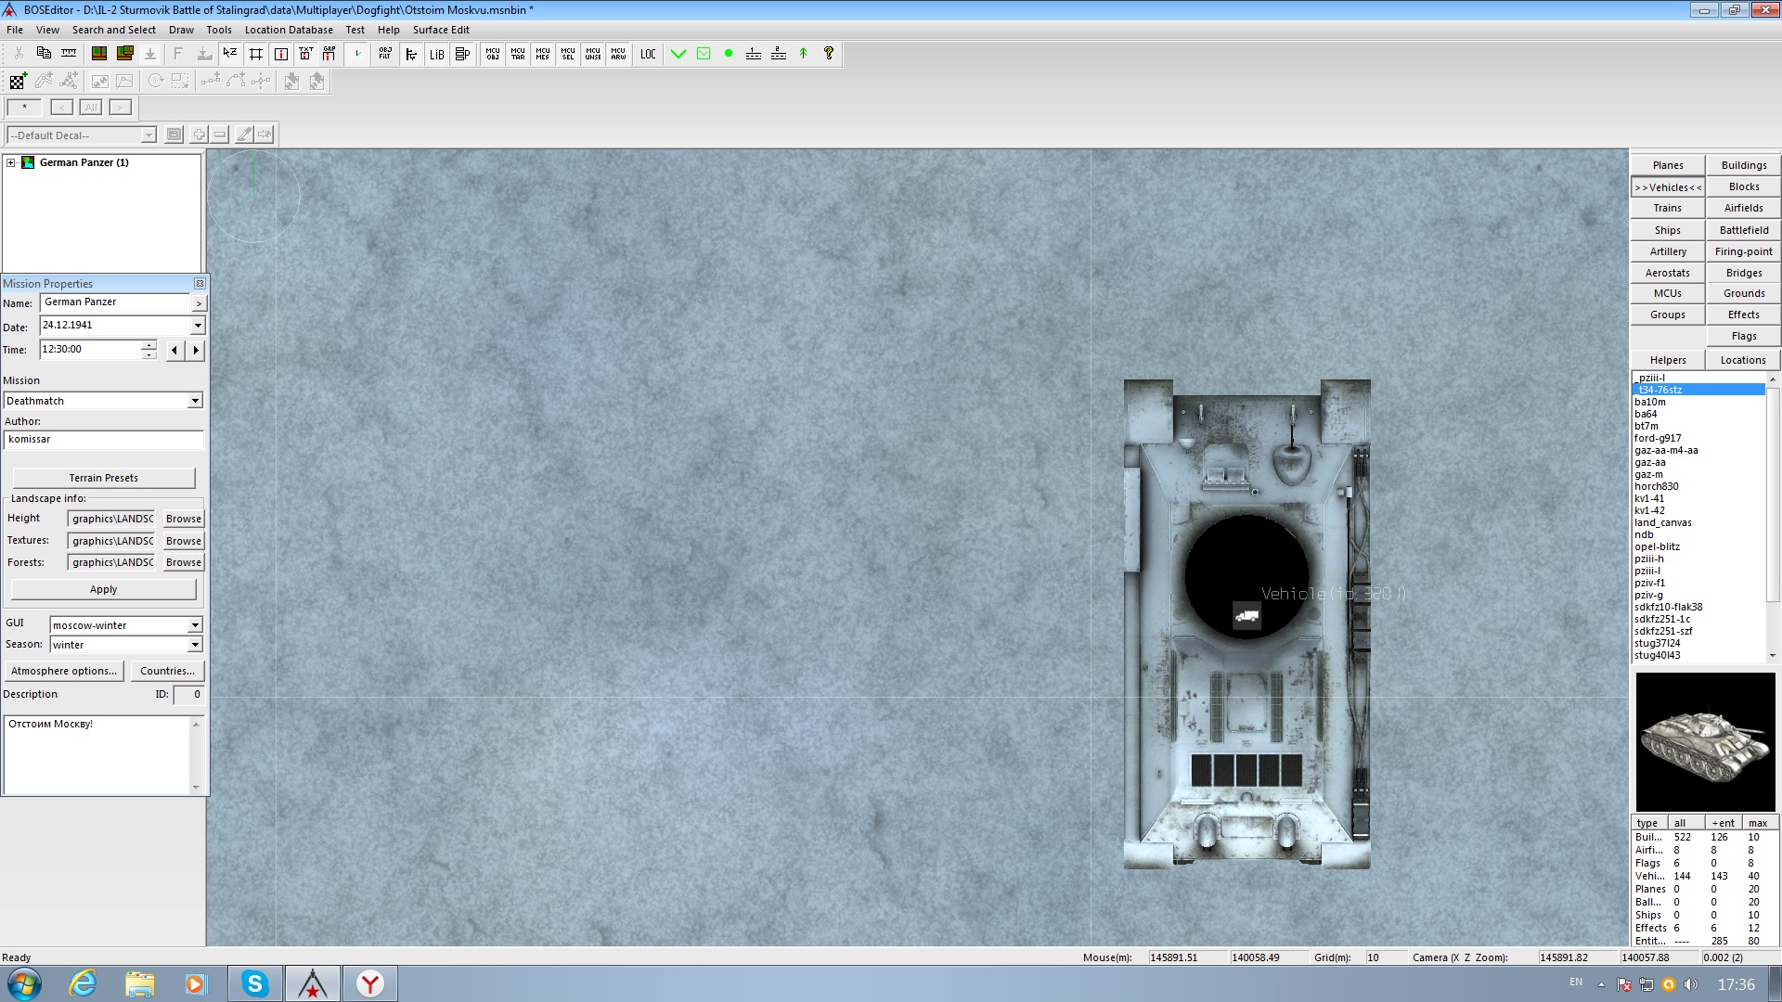Click the Time spinner arrows
1782x1002 pixels.
tap(148, 350)
